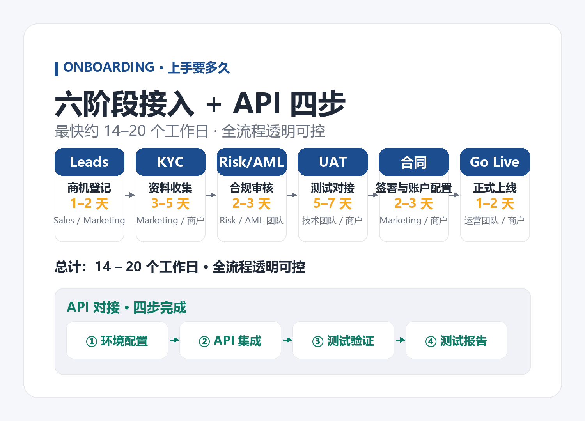
Task: Click the Risk/AML stage header
Action: pyautogui.click(x=252, y=162)
